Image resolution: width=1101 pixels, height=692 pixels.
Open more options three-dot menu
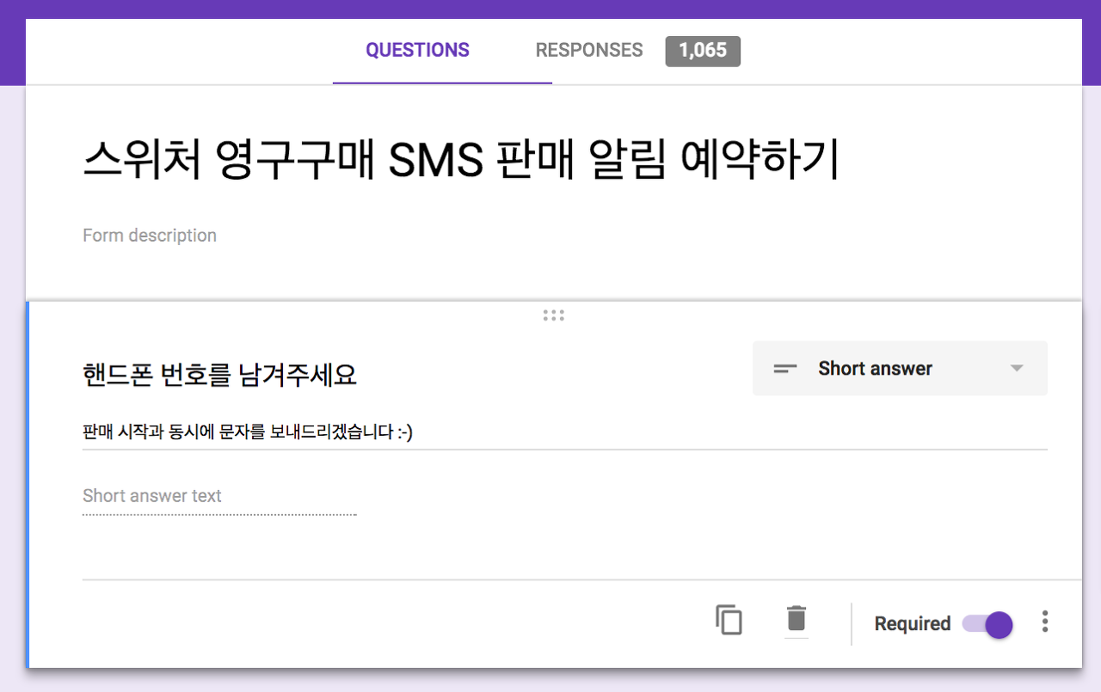tap(1044, 622)
